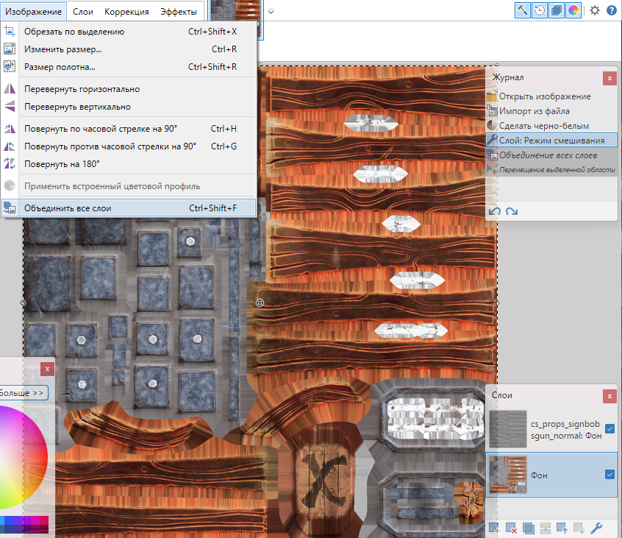The height and width of the screenshot is (538, 622).
Task: Click the undo arrow in Журнал panel
Action: click(x=496, y=211)
